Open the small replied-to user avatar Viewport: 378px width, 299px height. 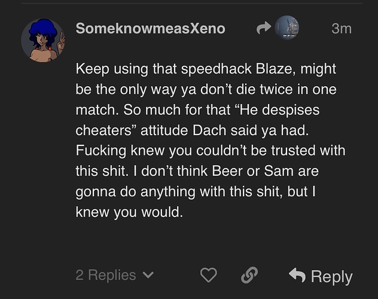286,28
